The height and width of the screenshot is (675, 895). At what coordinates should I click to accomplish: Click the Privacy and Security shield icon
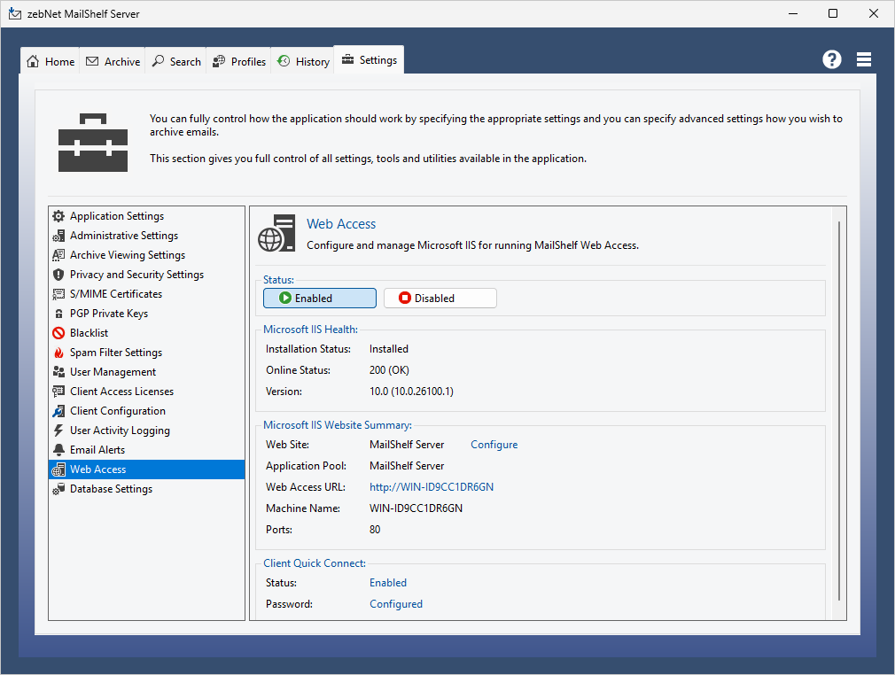(x=58, y=275)
